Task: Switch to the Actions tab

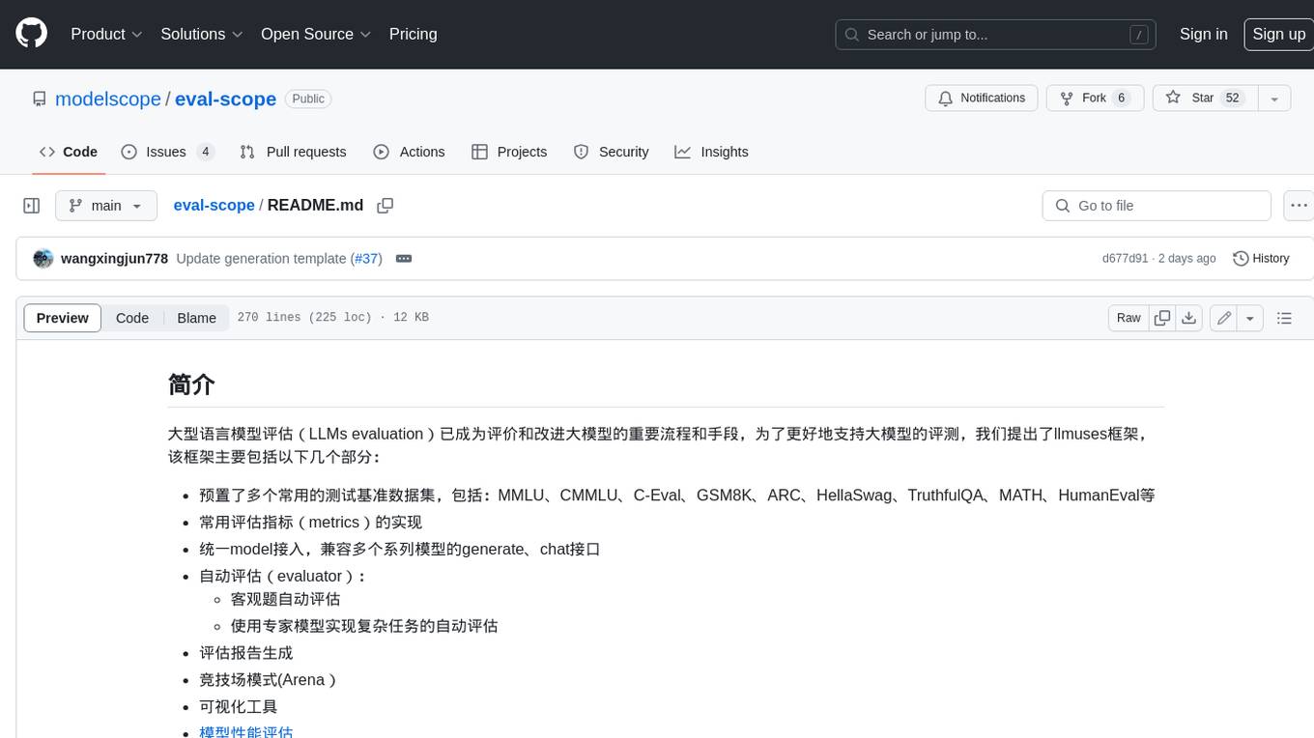Action: tap(409, 152)
